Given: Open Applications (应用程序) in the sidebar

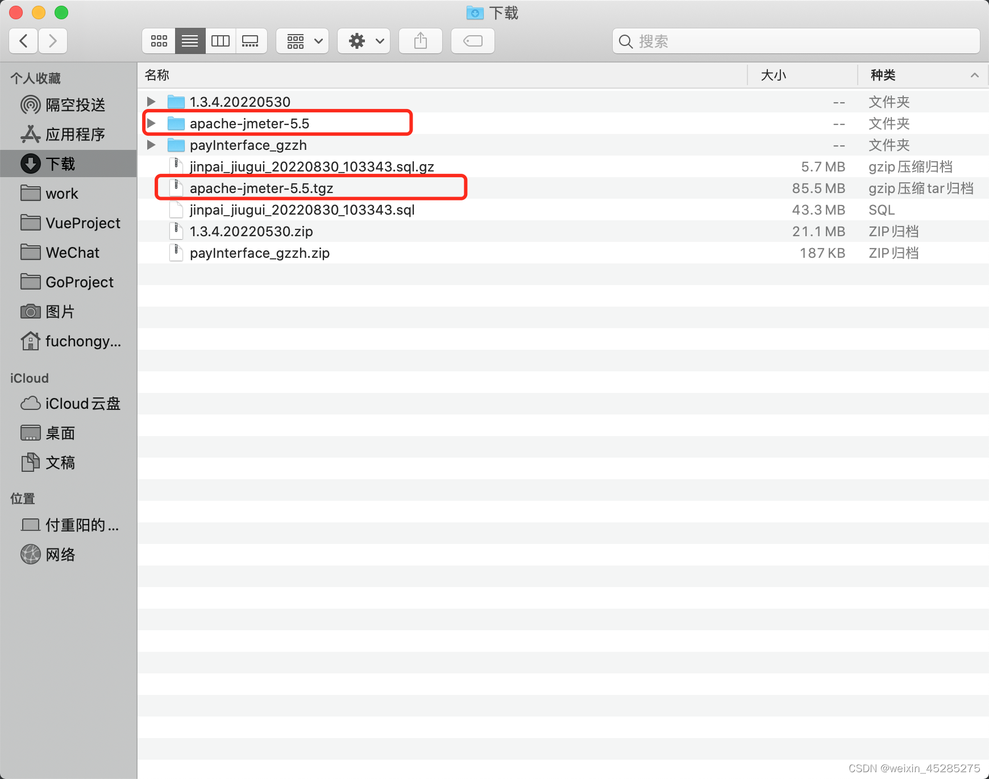Looking at the screenshot, I should coord(68,135).
